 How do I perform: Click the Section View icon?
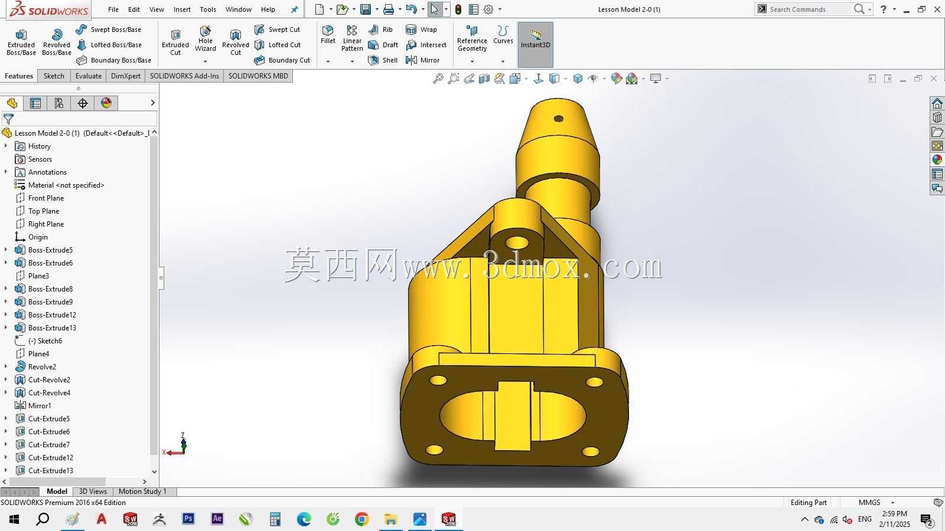pyautogui.click(x=484, y=78)
